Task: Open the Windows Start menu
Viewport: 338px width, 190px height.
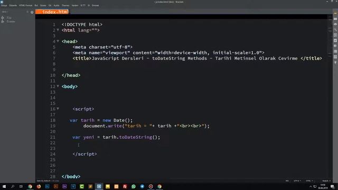Action: pos(4,186)
